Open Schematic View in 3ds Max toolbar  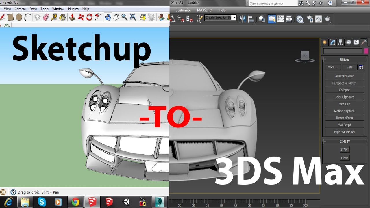click(x=289, y=19)
